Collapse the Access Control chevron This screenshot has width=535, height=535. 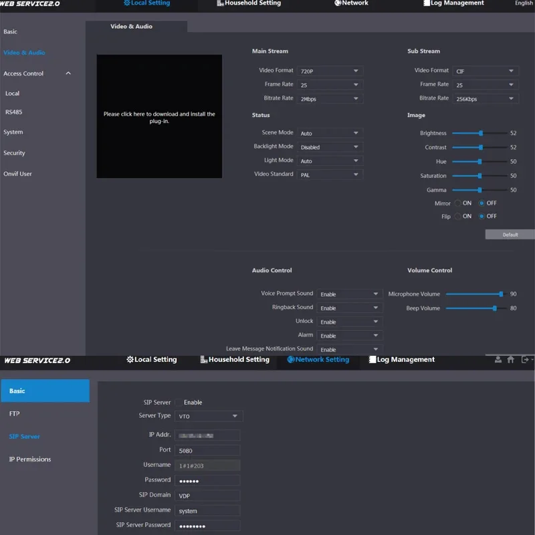68,74
